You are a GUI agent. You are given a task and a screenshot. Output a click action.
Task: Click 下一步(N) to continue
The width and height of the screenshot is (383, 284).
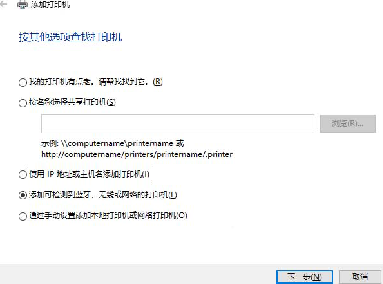[x=305, y=277]
